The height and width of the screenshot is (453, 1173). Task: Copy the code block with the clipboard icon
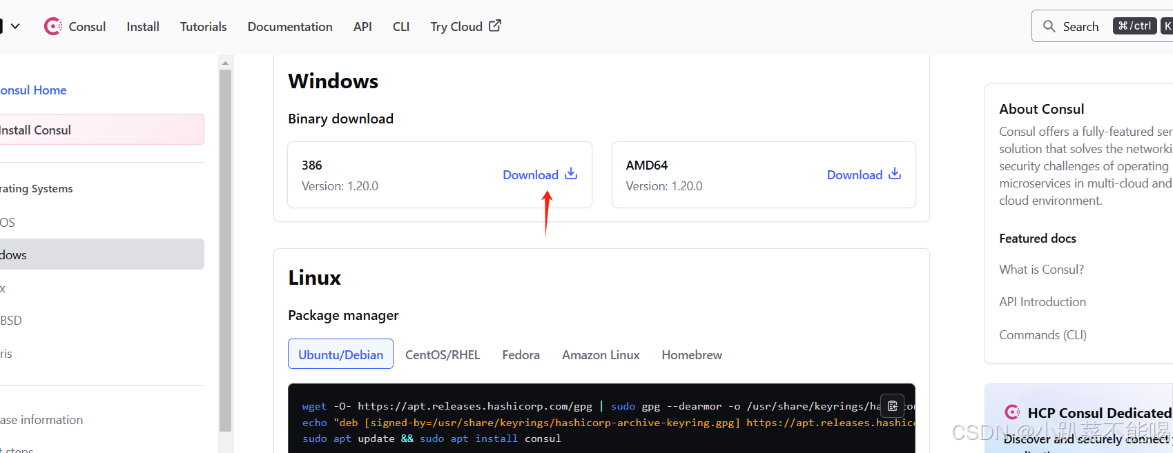tap(892, 406)
